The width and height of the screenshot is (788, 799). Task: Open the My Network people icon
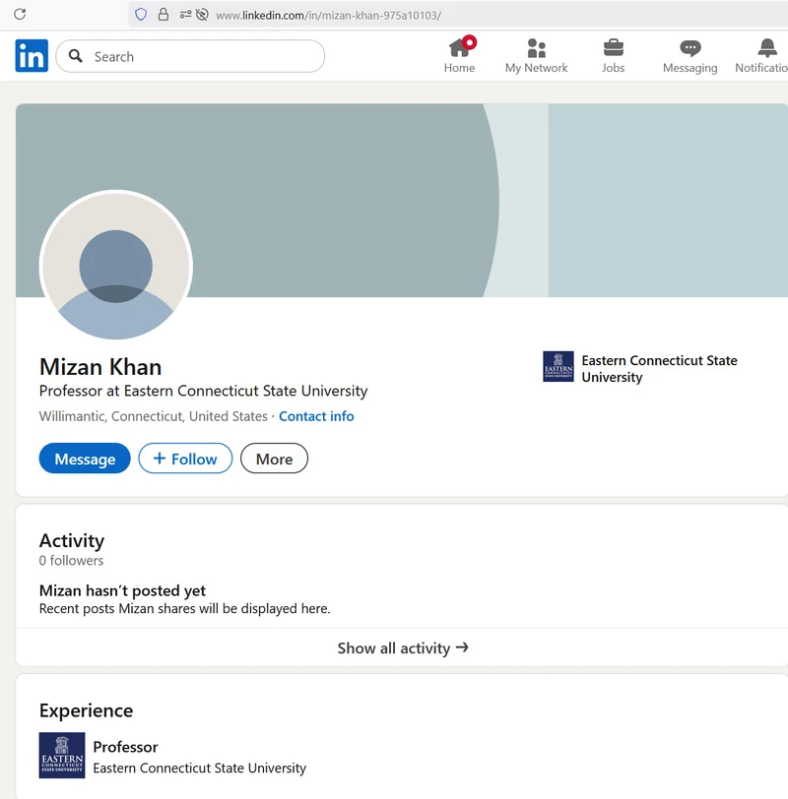pos(536,48)
